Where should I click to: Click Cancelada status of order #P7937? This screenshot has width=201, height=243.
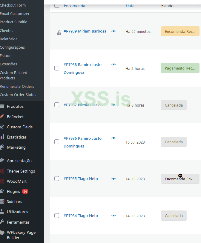174,105
